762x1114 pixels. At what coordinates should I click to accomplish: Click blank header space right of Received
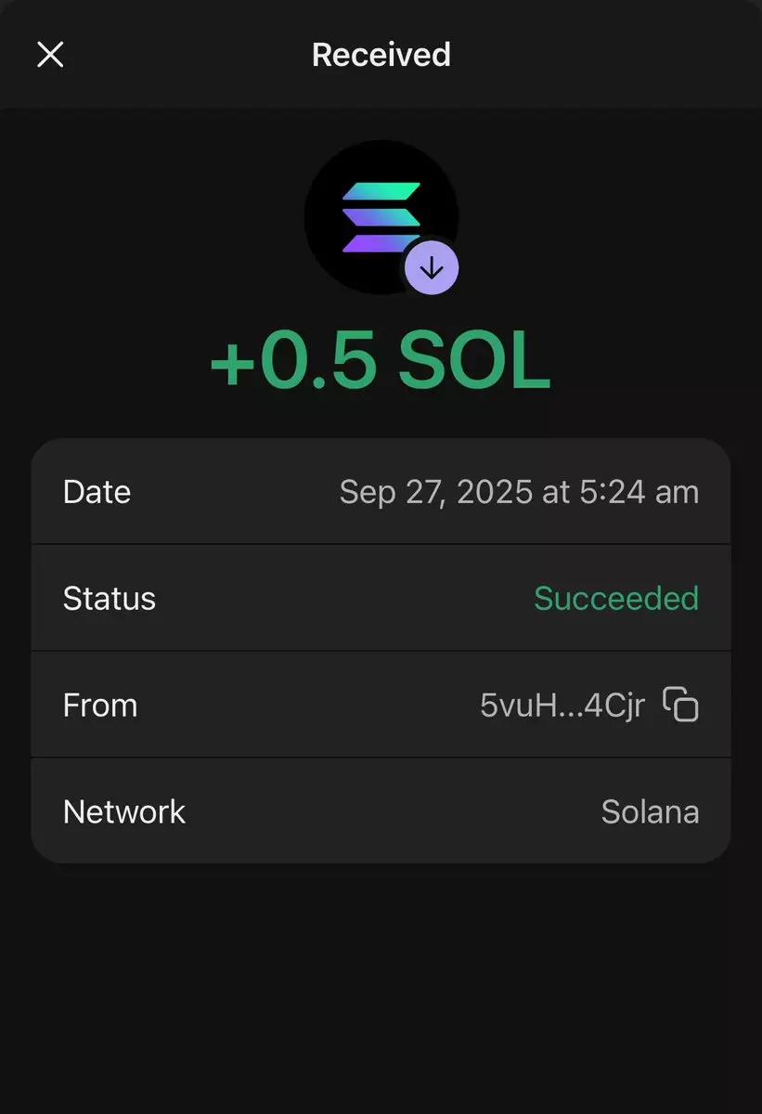603,55
